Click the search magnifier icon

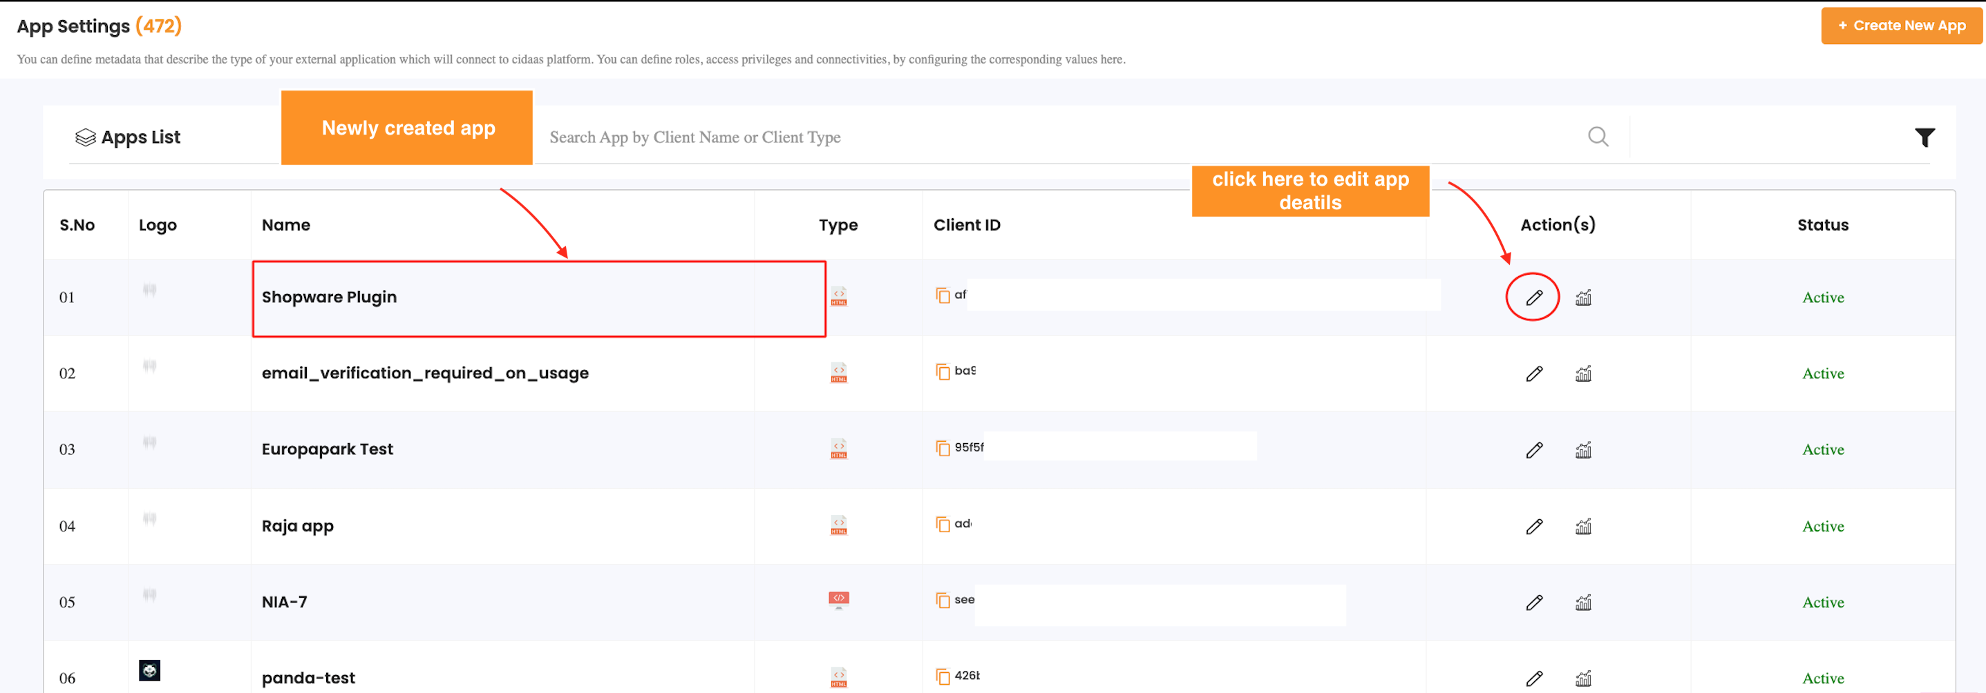(x=1598, y=137)
